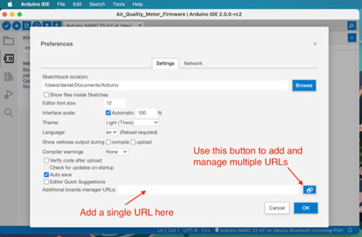Toggle Check for updates on startup

tap(46, 167)
